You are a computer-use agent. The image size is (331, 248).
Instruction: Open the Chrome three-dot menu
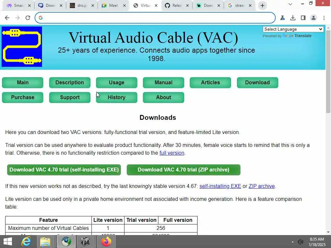324,18
